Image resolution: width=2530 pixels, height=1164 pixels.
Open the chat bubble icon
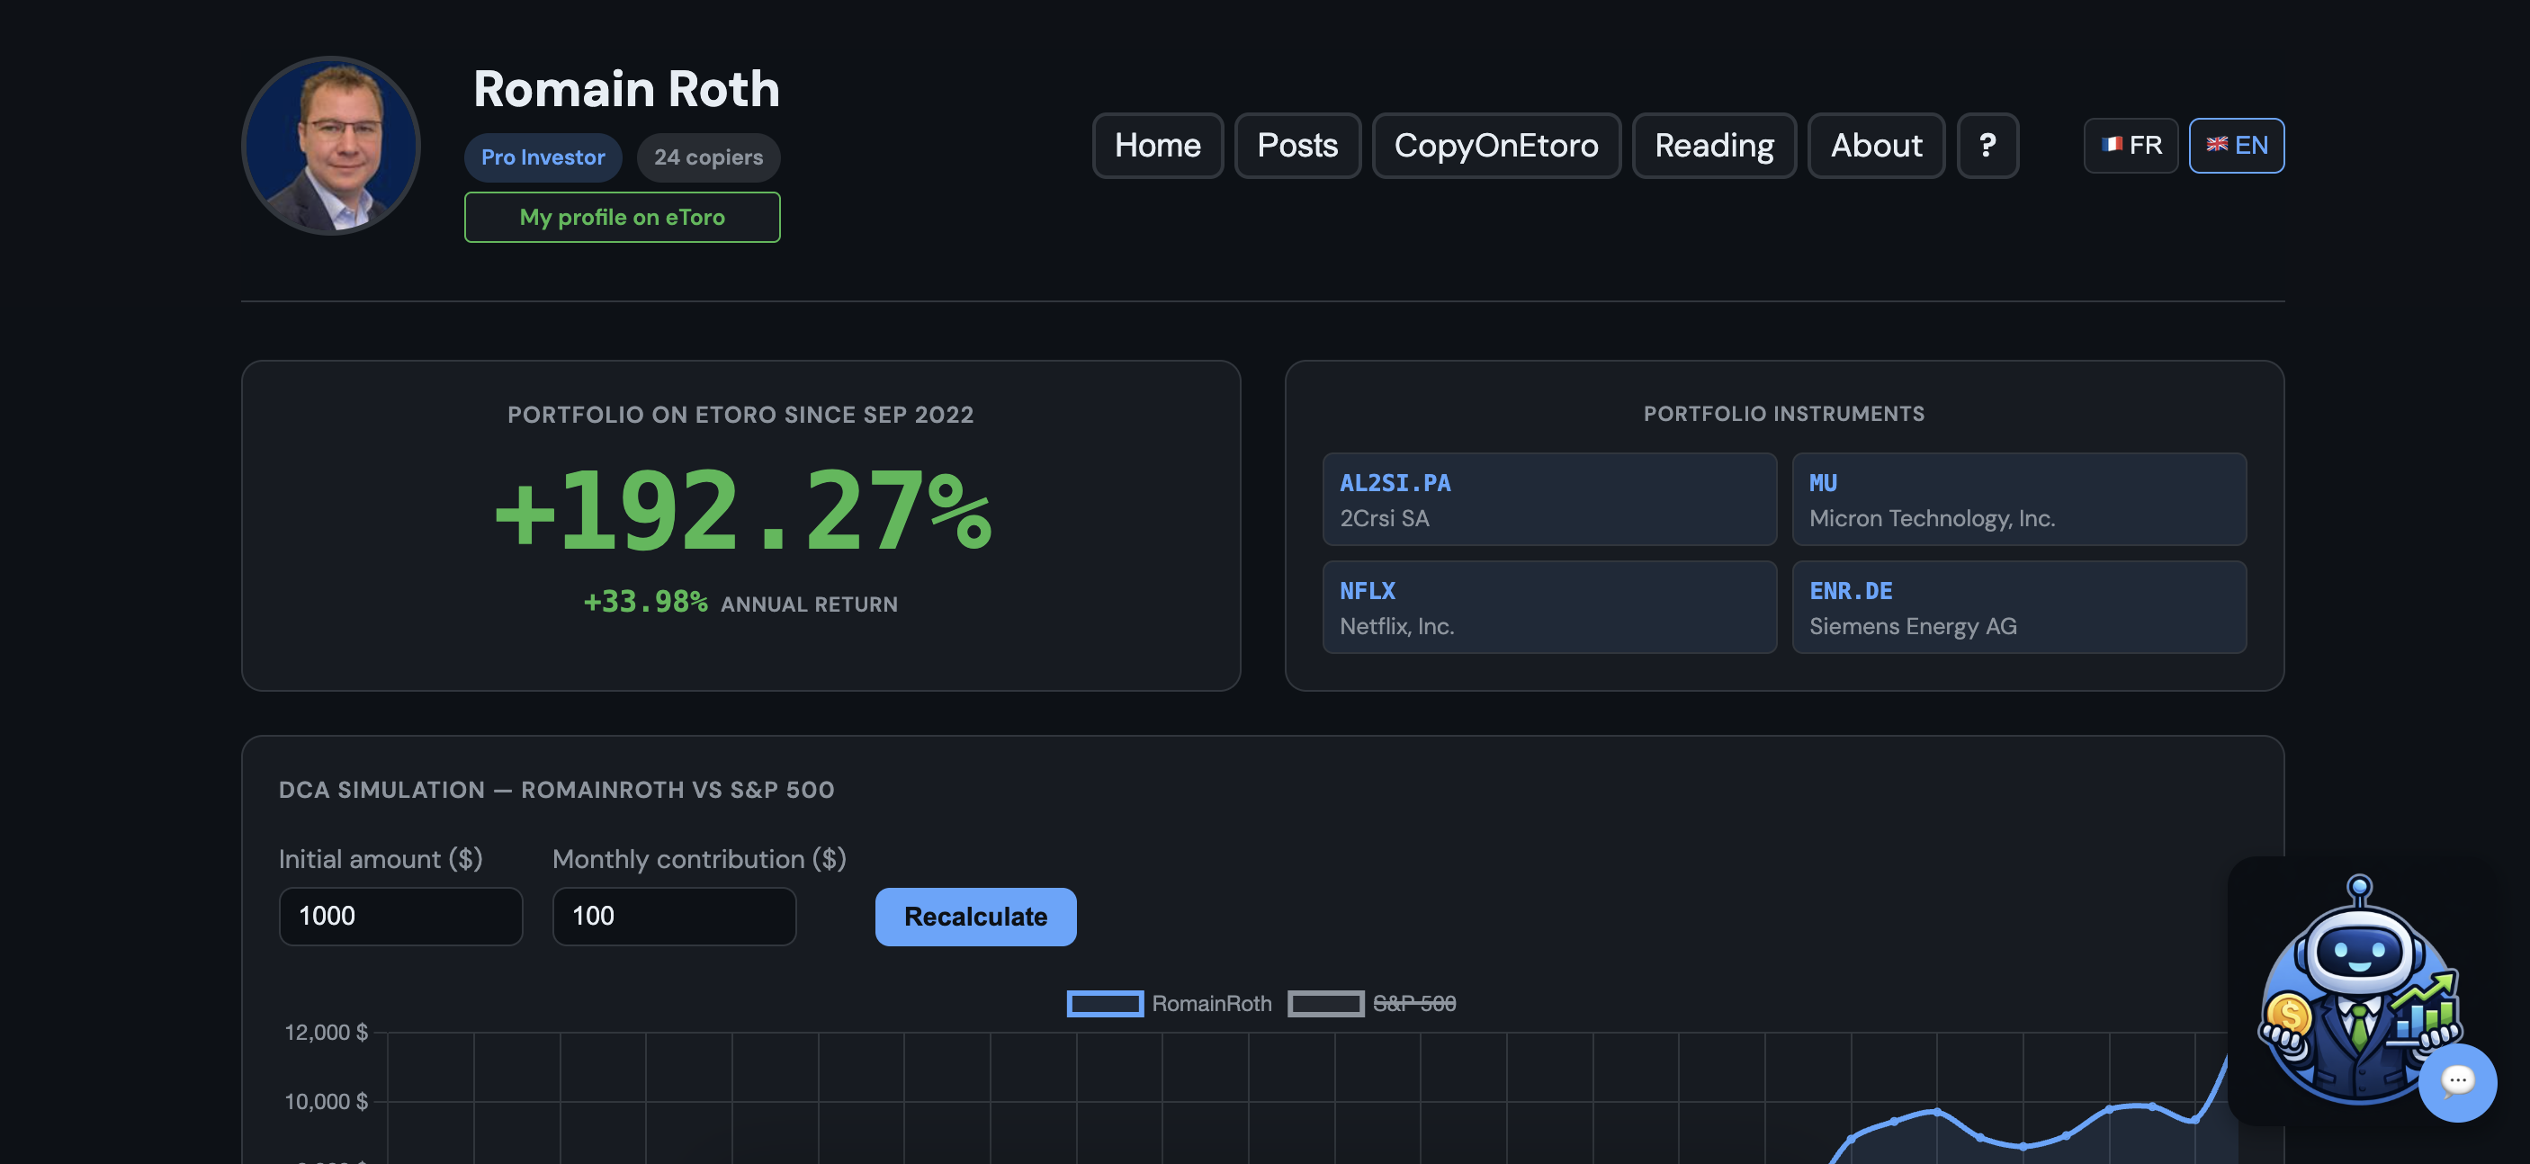pos(2456,1081)
